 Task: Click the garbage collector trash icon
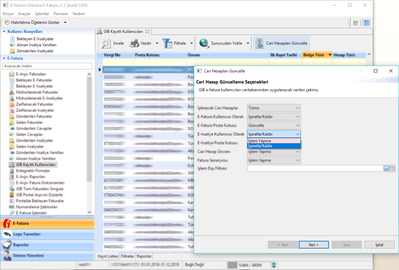point(274,265)
